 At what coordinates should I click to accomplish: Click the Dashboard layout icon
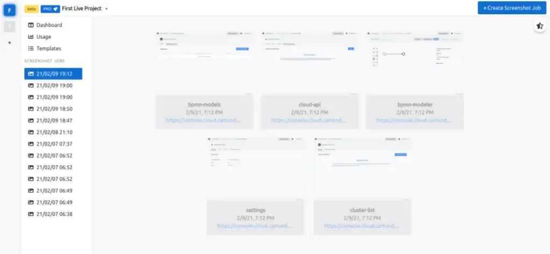31,25
